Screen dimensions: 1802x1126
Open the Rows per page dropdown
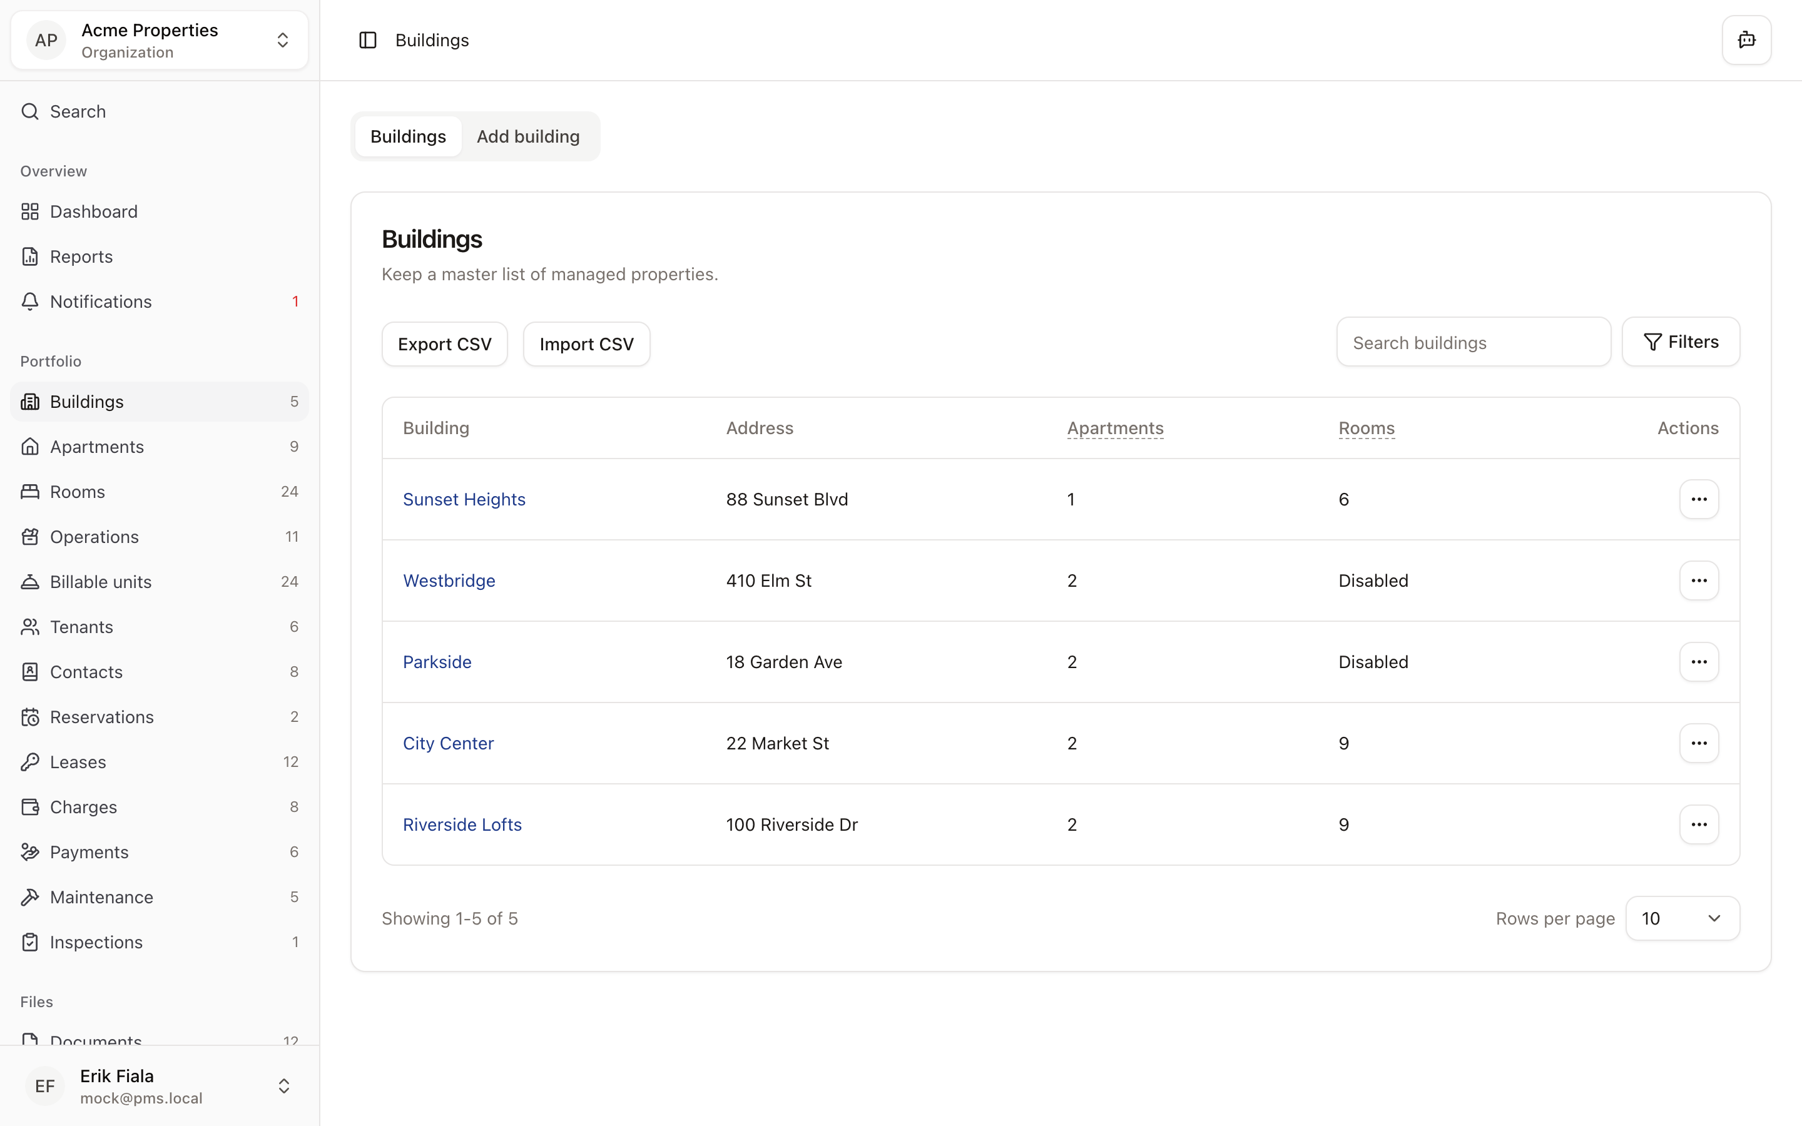click(x=1682, y=918)
